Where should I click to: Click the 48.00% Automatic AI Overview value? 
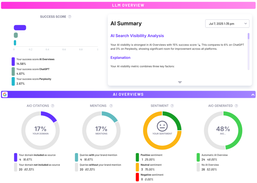click(x=212, y=160)
